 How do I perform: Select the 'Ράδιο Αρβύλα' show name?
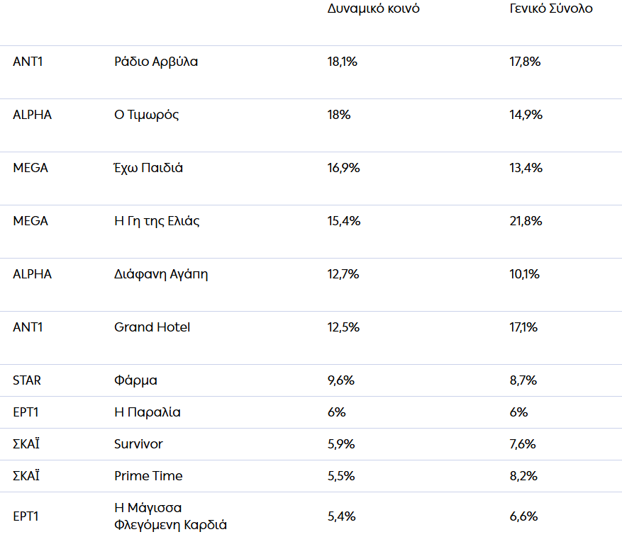(x=156, y=62)
